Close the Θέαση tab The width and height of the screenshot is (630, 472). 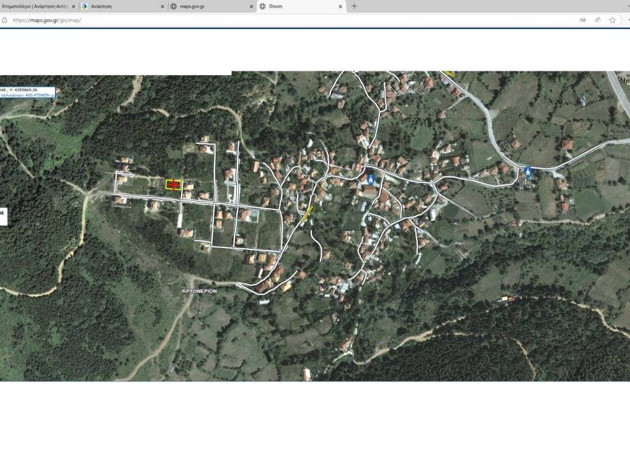click(x=341, y=6)
